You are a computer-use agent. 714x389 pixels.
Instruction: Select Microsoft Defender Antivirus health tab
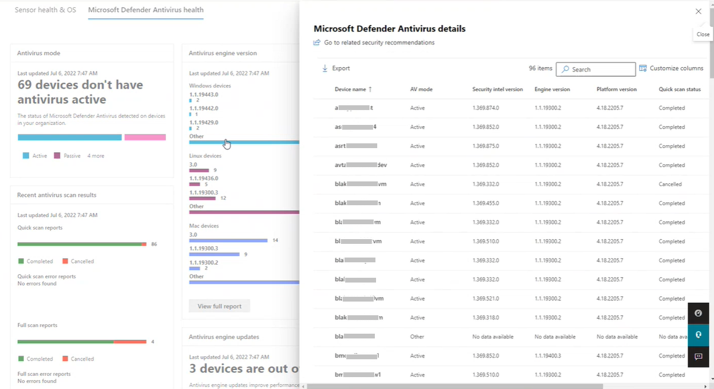[x=146, y=10]
